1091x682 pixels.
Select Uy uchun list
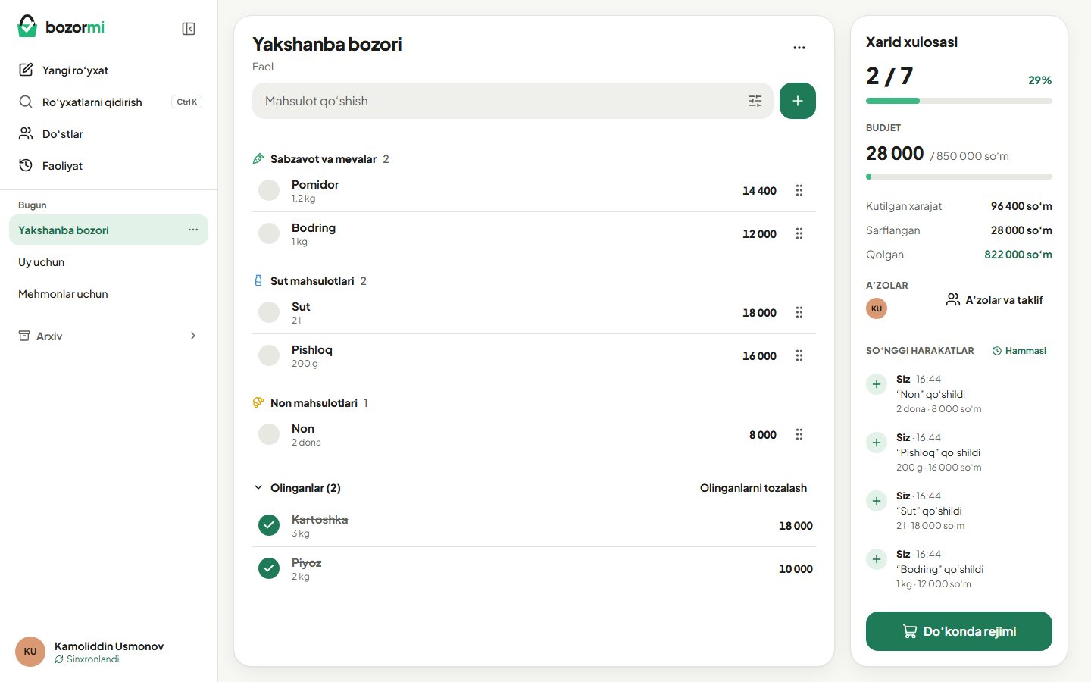pos(108,262)
